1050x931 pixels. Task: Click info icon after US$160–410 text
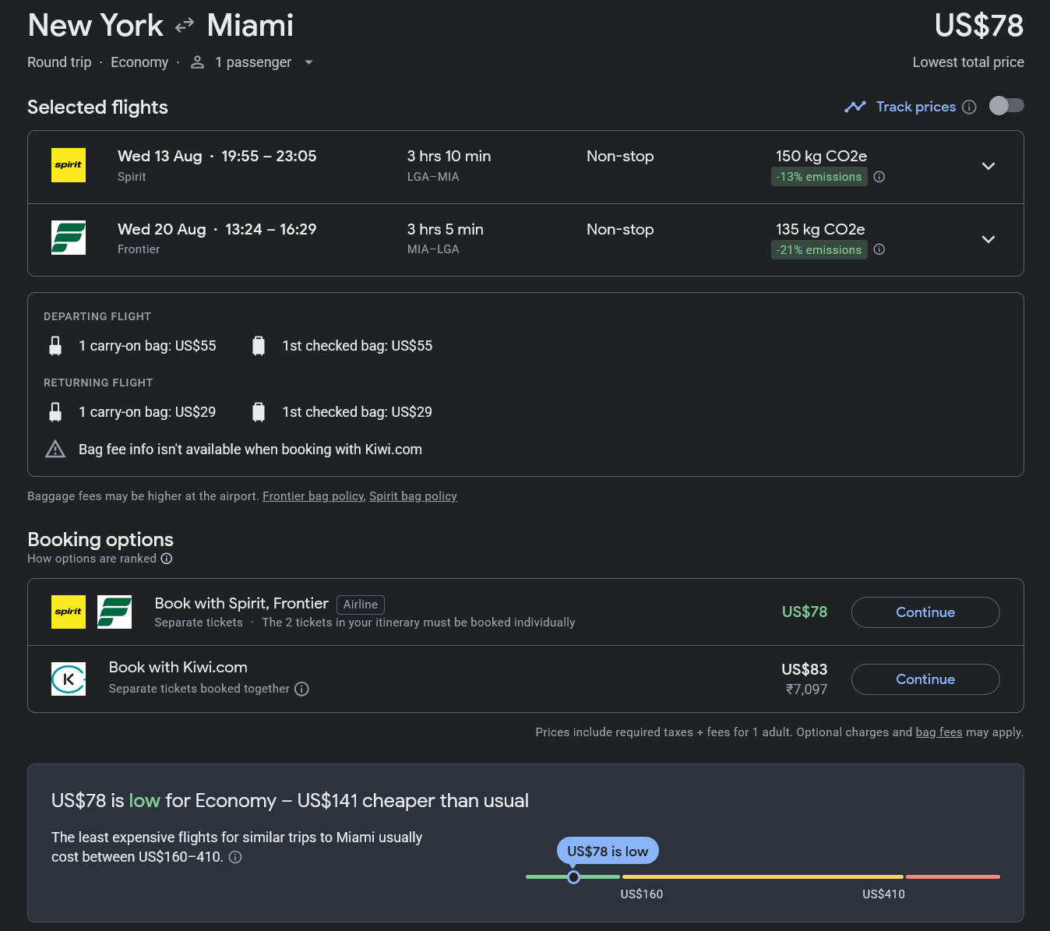pyautogui.click(x=235, y=857)
